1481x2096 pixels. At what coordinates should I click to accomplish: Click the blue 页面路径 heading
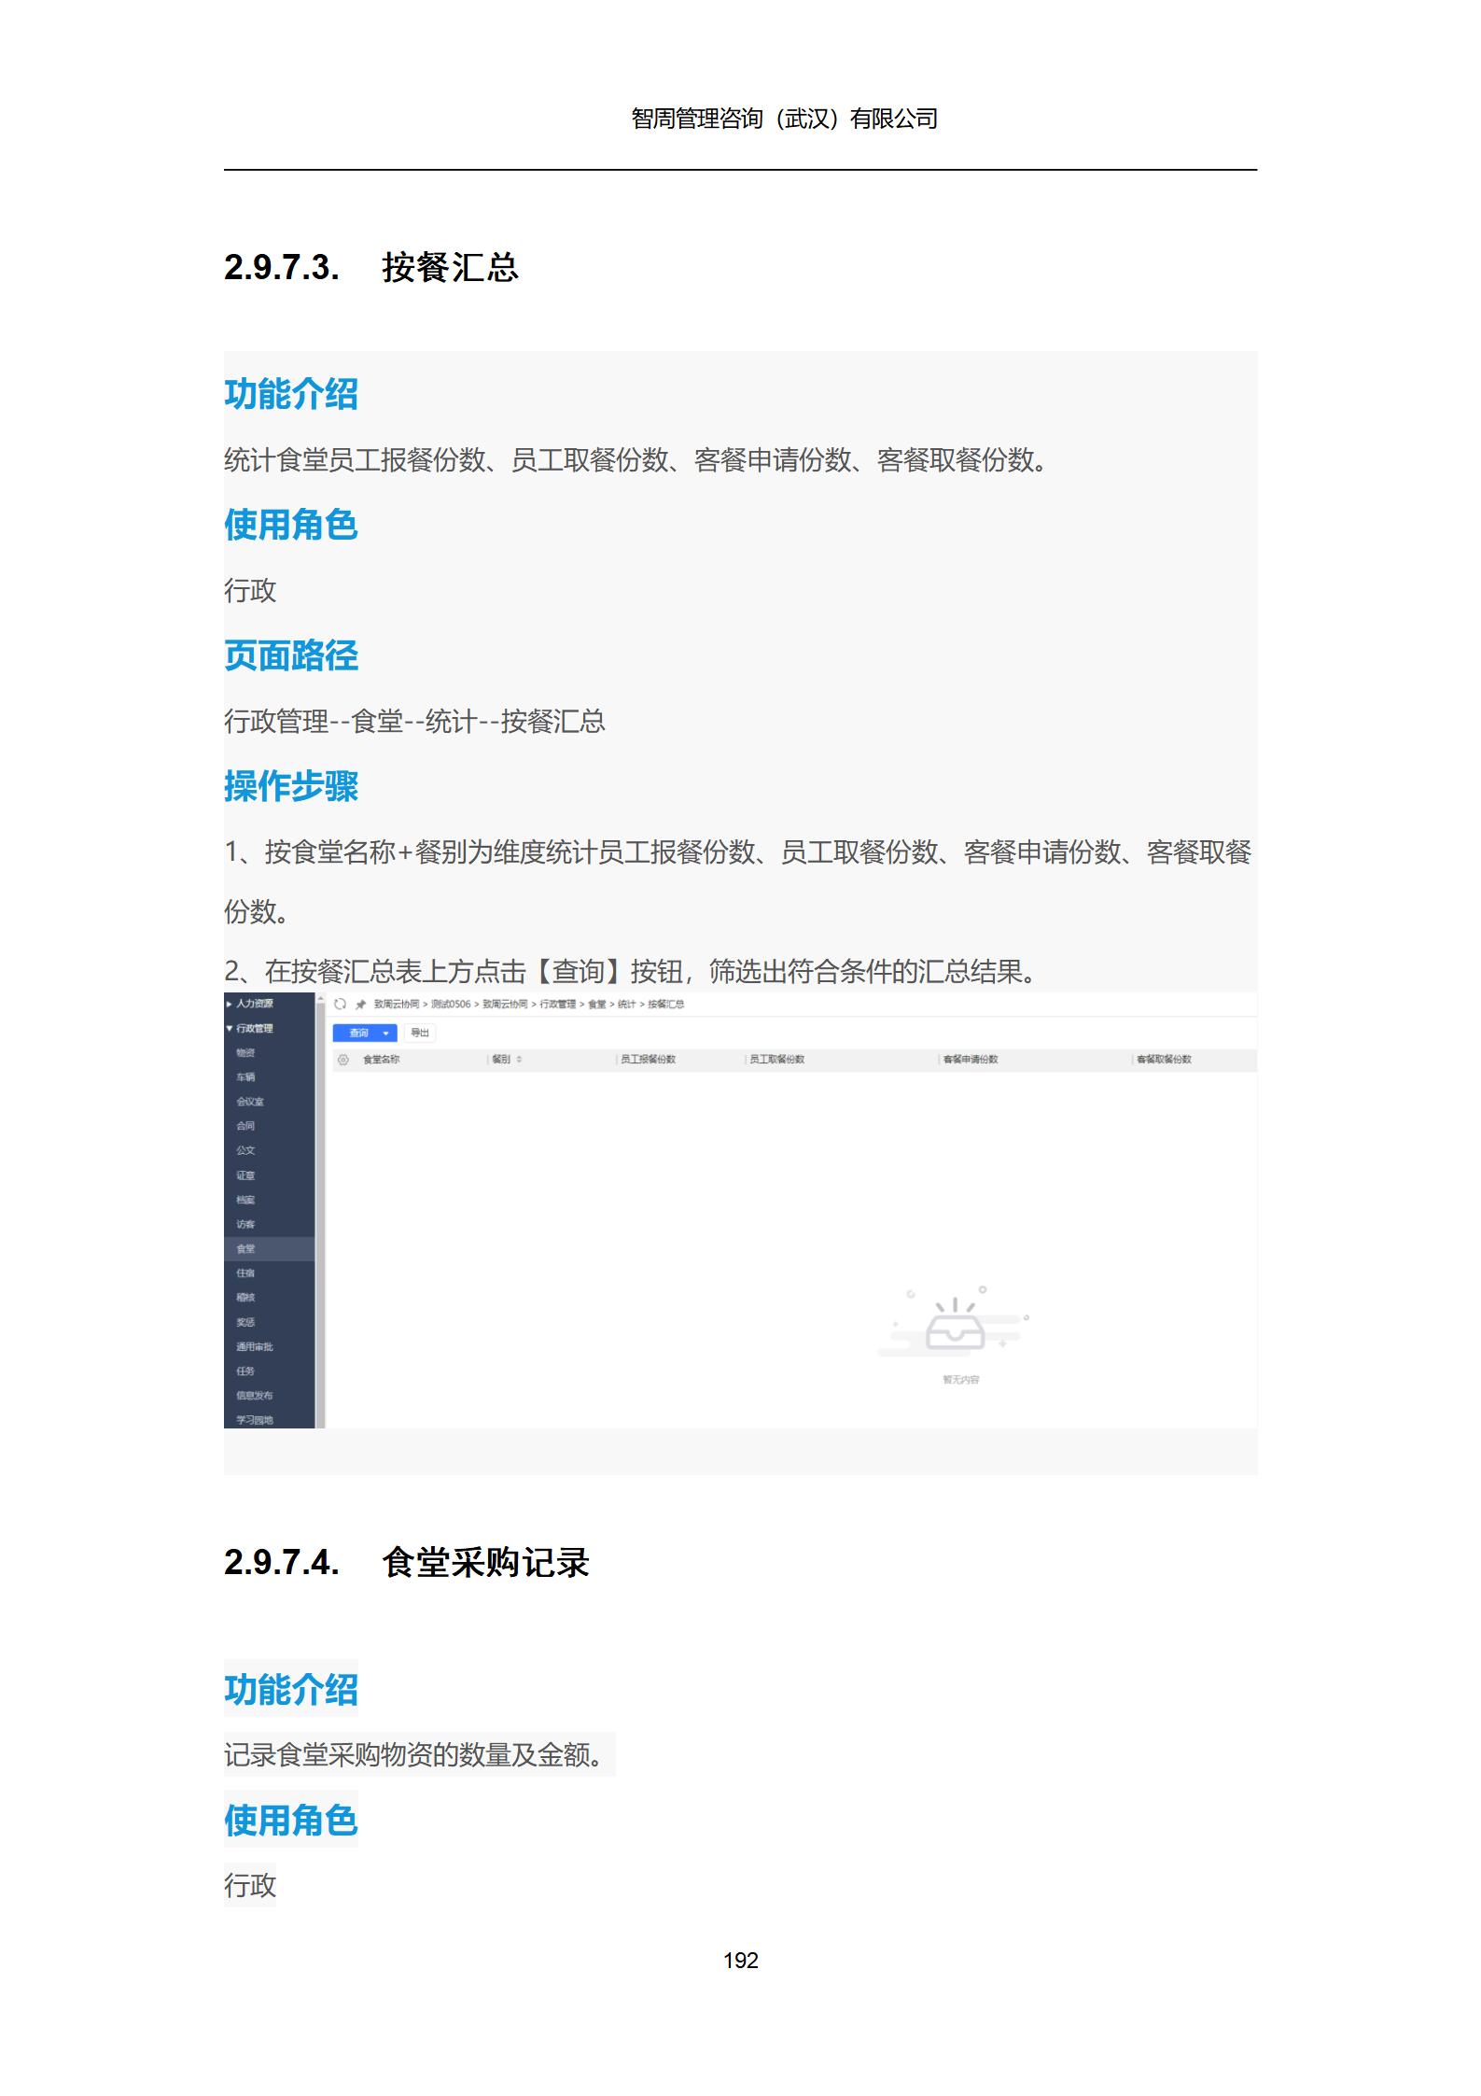[291, 655]
